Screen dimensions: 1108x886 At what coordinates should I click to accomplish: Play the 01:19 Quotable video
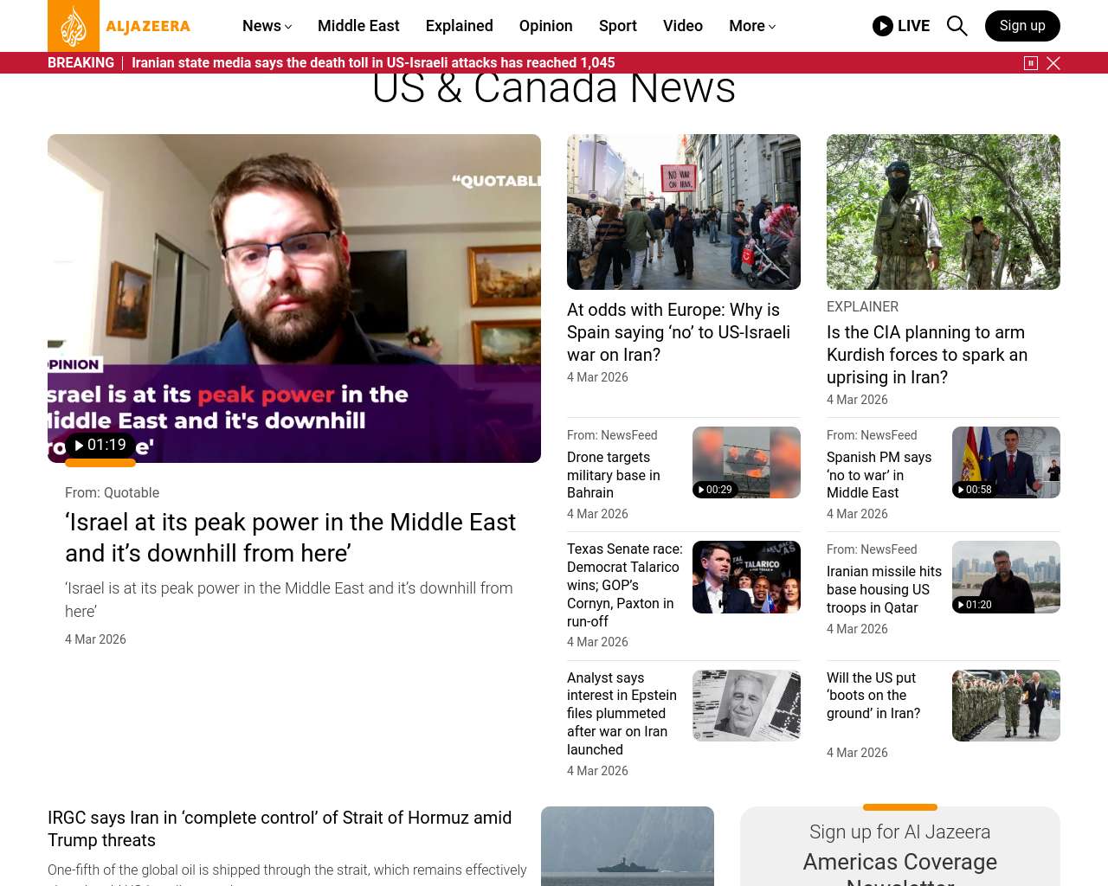click(x=100, y=446)
